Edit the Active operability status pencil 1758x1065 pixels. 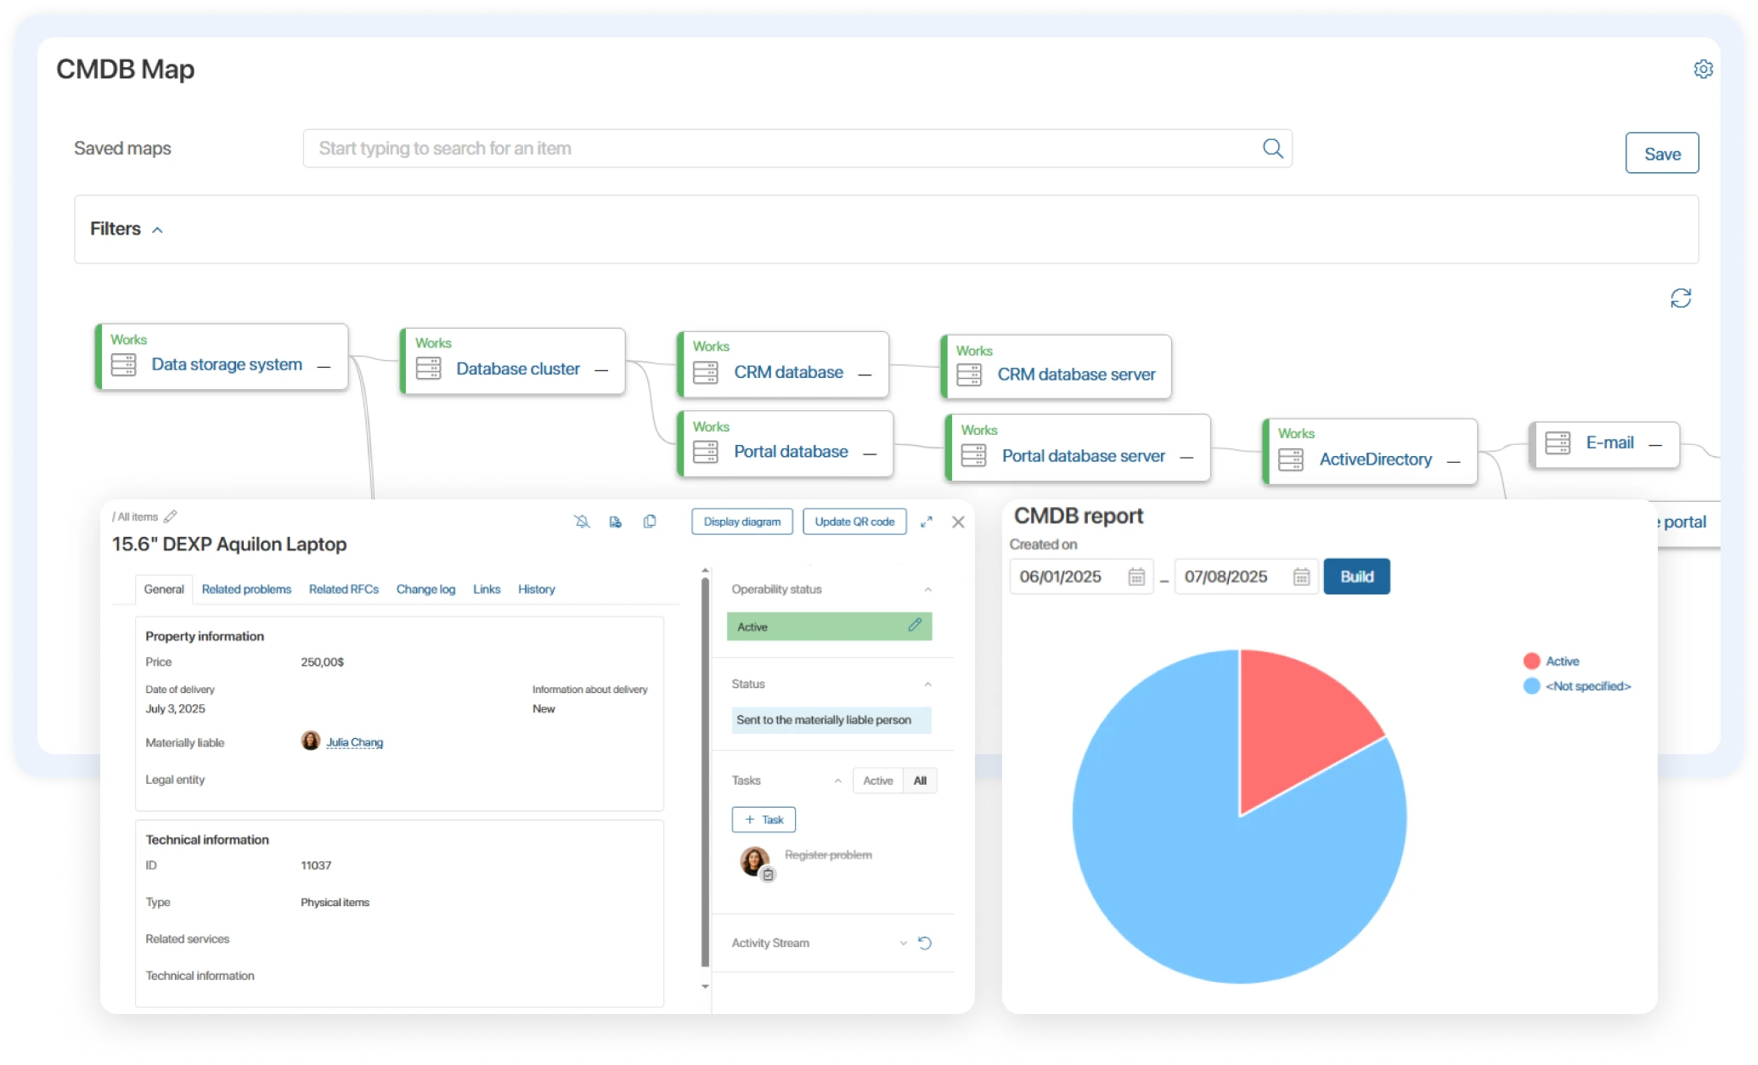(915, 625)
